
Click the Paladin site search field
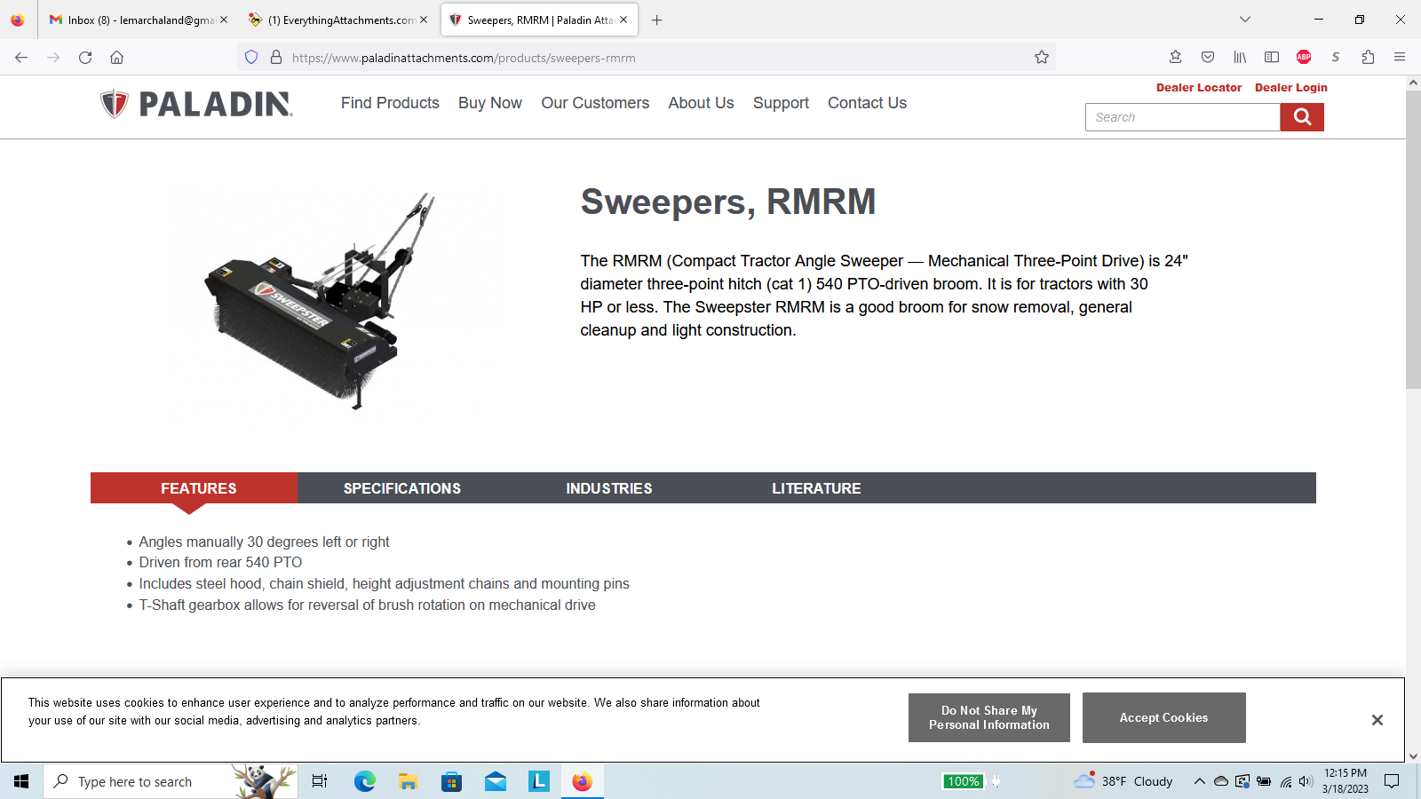tap(1182, 117)
